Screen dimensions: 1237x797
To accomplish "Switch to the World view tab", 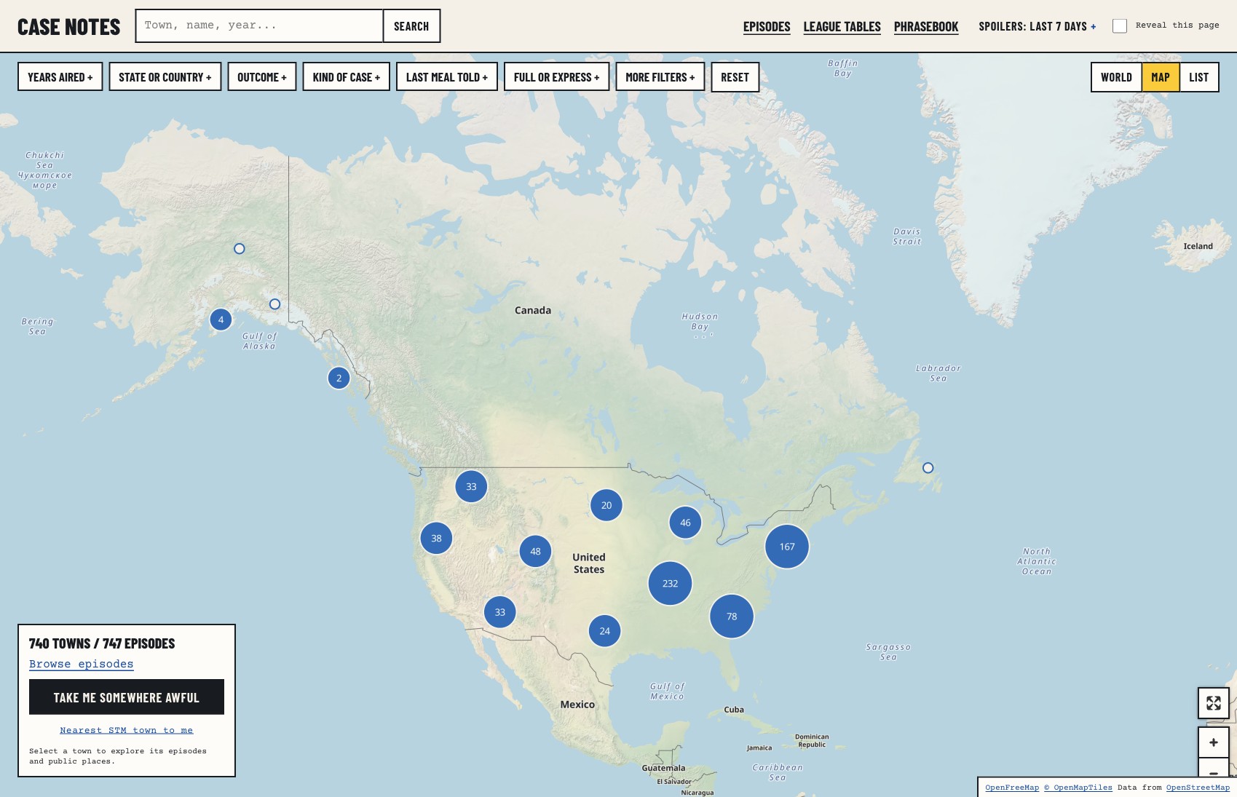I will coord(1116,77).
